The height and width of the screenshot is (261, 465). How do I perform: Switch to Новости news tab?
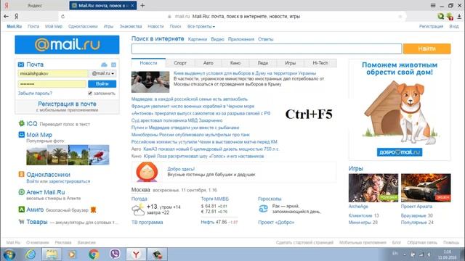tap(148, 63)
